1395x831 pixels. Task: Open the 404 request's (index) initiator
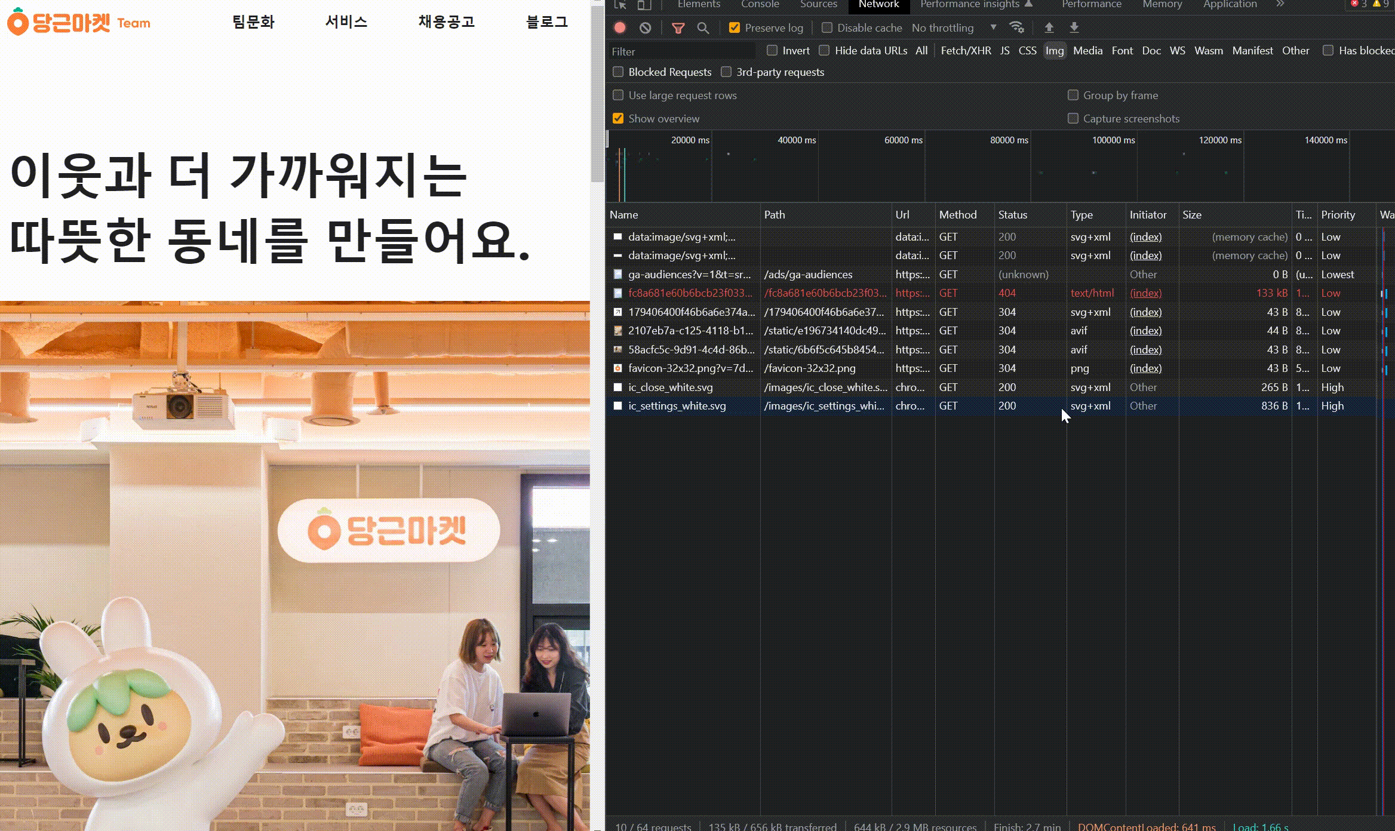click(x=1145, y=293)
